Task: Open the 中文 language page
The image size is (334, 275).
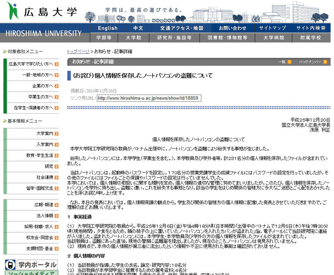Action: click(138, 28)
